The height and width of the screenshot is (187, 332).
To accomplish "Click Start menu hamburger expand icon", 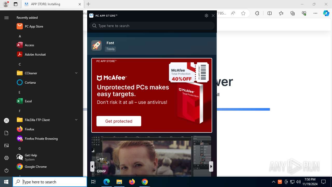I will (x=6, y=18).
